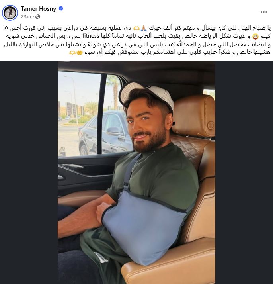The width and height of the screenshot is (273, 284).
Task: Click the dark area right of photo
Action: (x=244, y=172)
